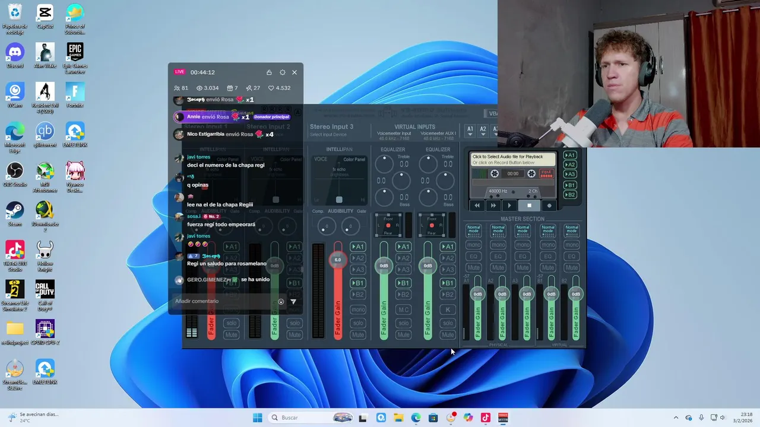Toggle mono on master A3 bus
760x427 pixels.
[x=522, y=245]
